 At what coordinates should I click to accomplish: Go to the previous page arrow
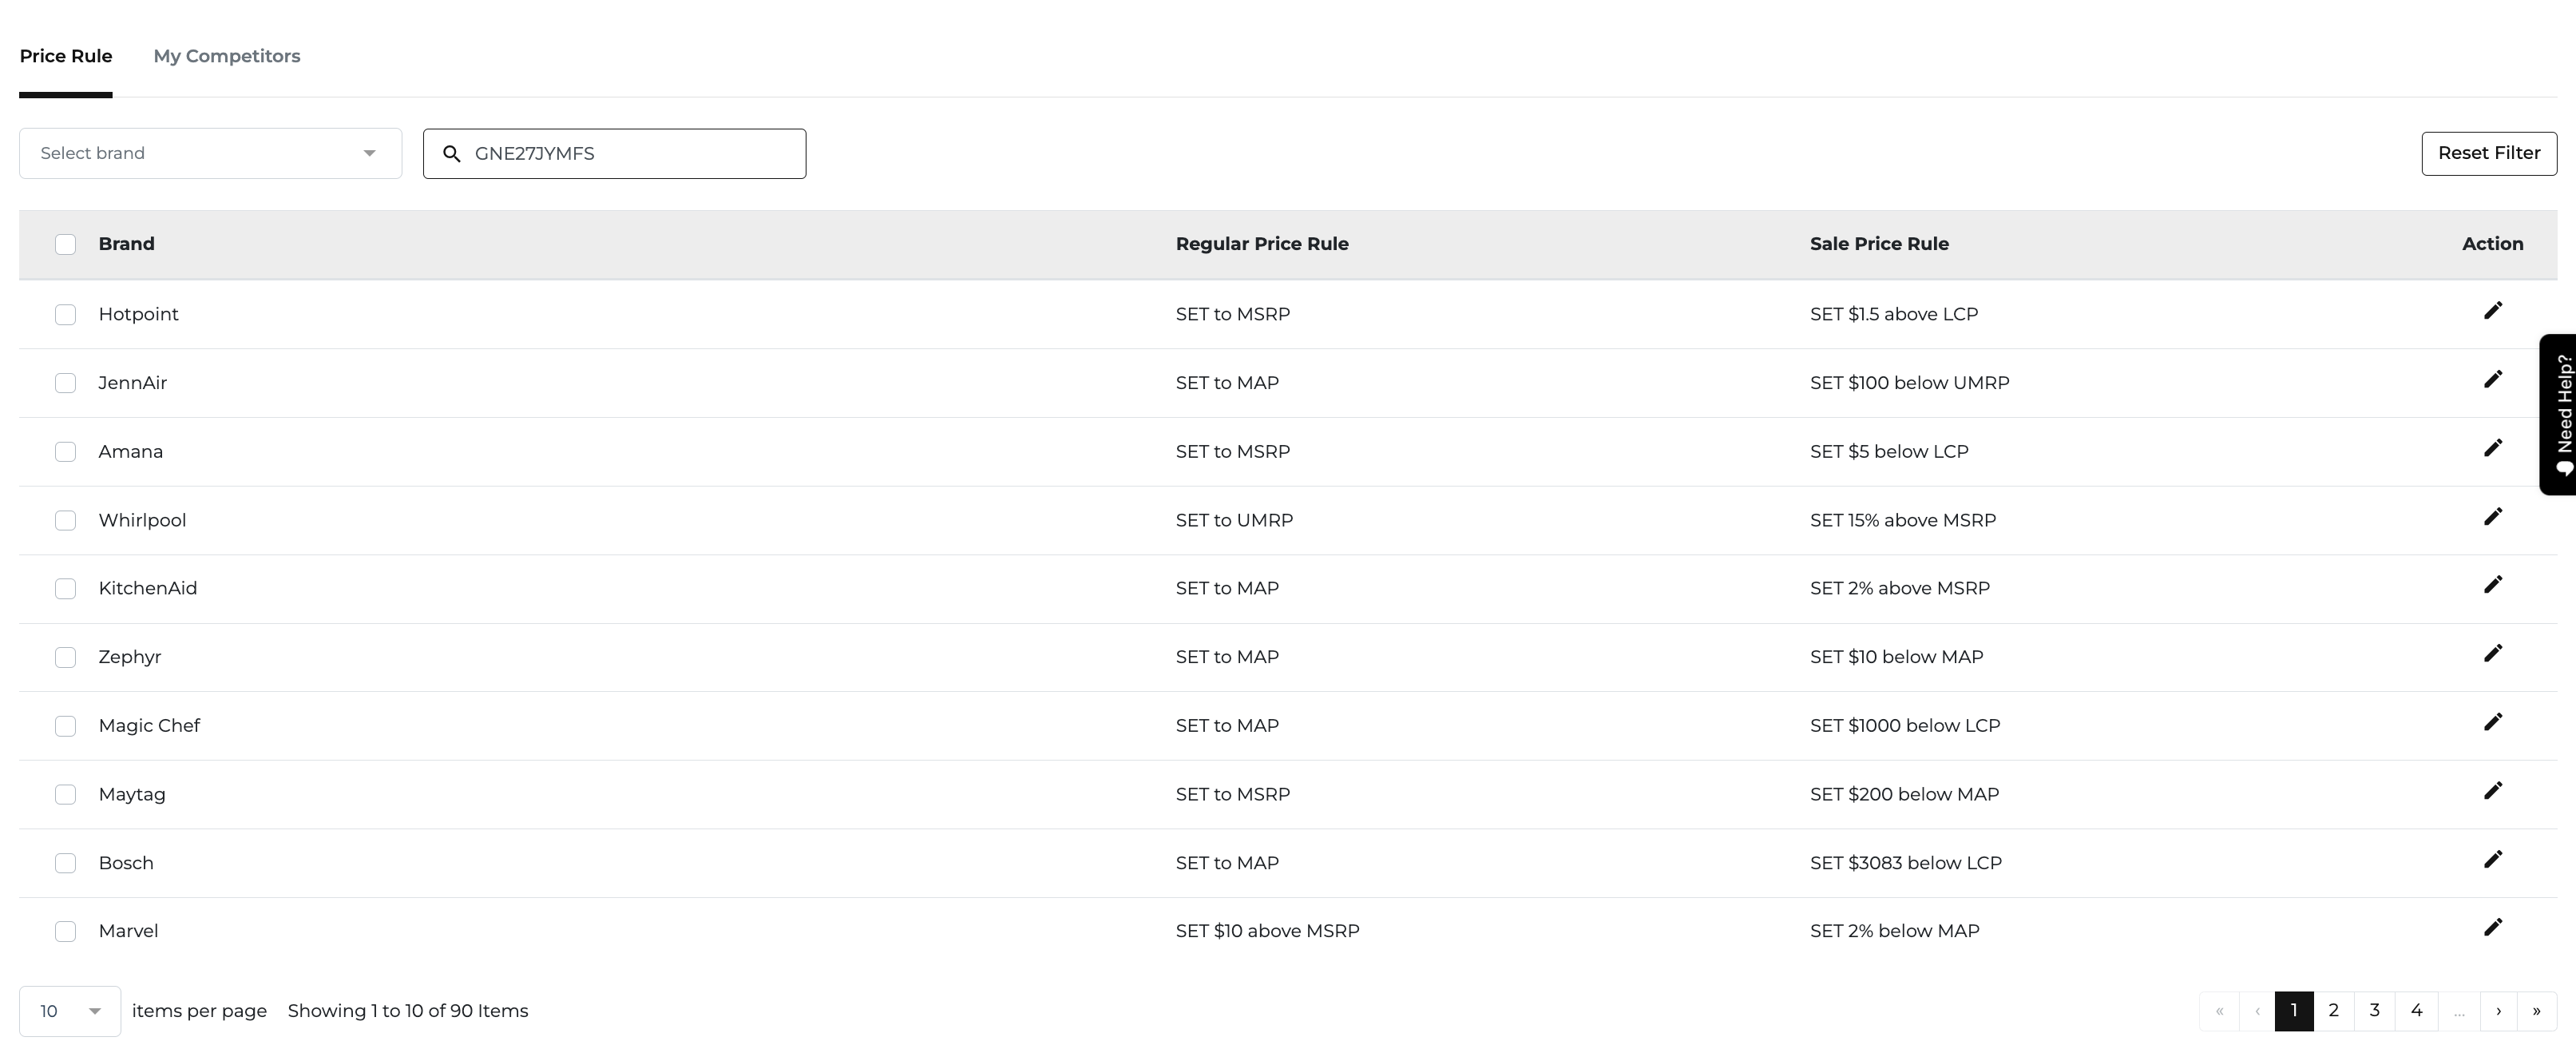tap(2257, 1011)
